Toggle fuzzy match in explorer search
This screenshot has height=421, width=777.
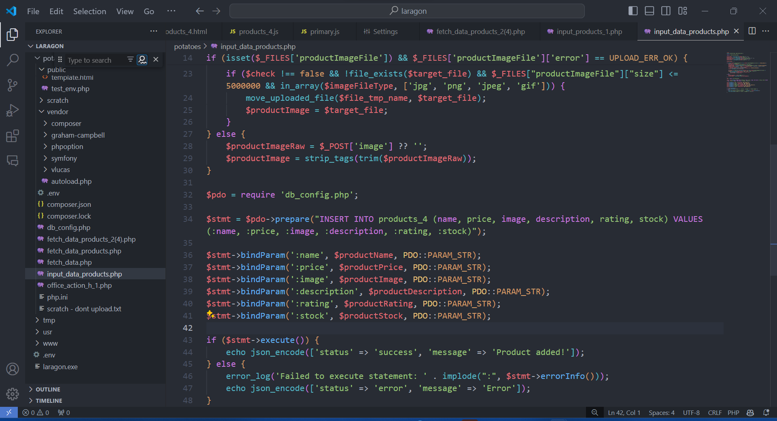click(x=142, y=60)
